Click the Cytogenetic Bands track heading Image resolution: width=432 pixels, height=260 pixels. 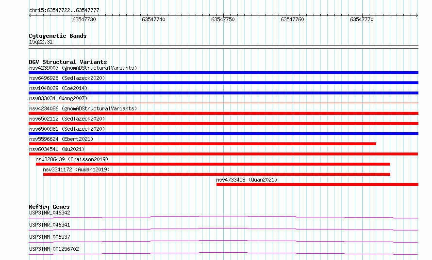tap(58, 36)
